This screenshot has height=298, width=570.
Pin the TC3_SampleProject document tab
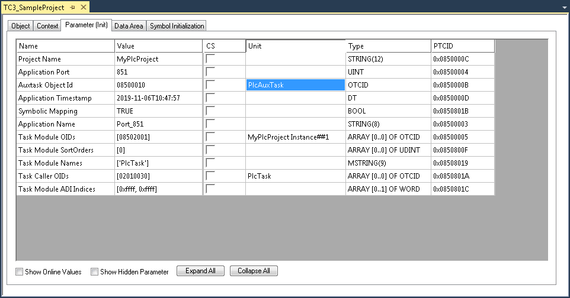(73, 7)
